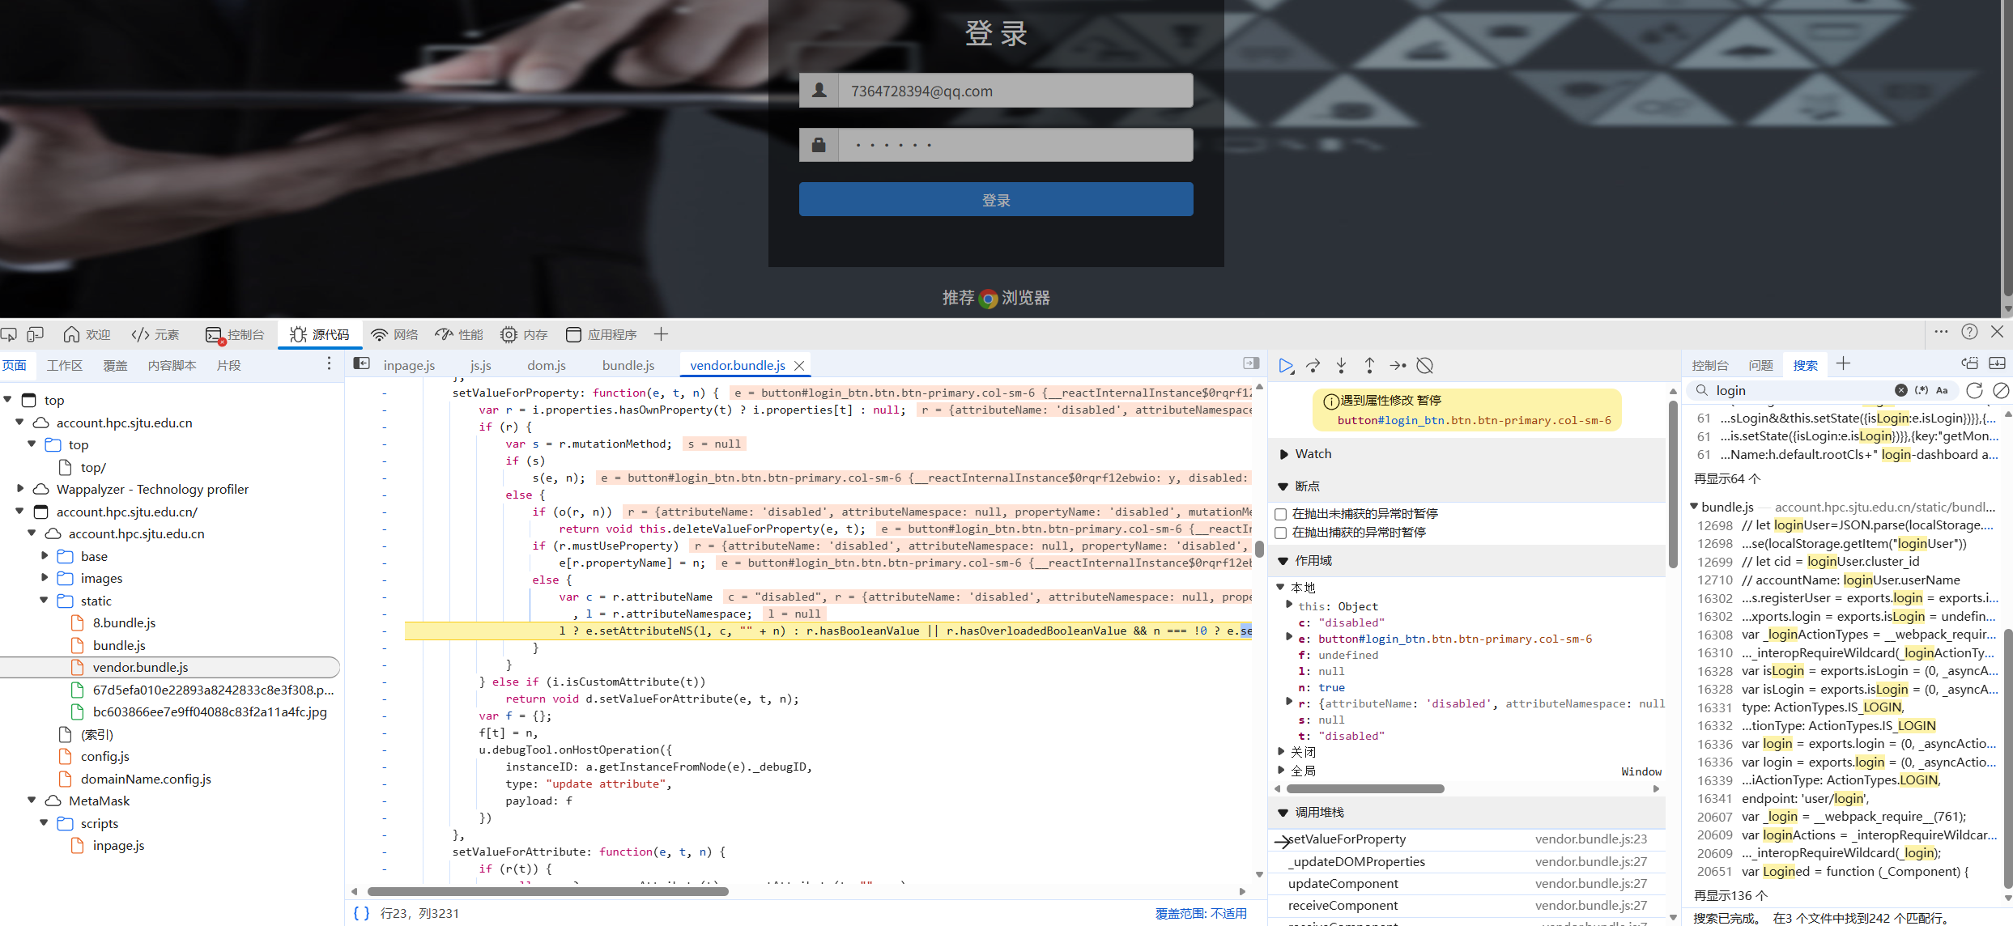Enable pause on uncaught exceptions checkbox
2013x926 pixels.
click(x=1281, y=514)
